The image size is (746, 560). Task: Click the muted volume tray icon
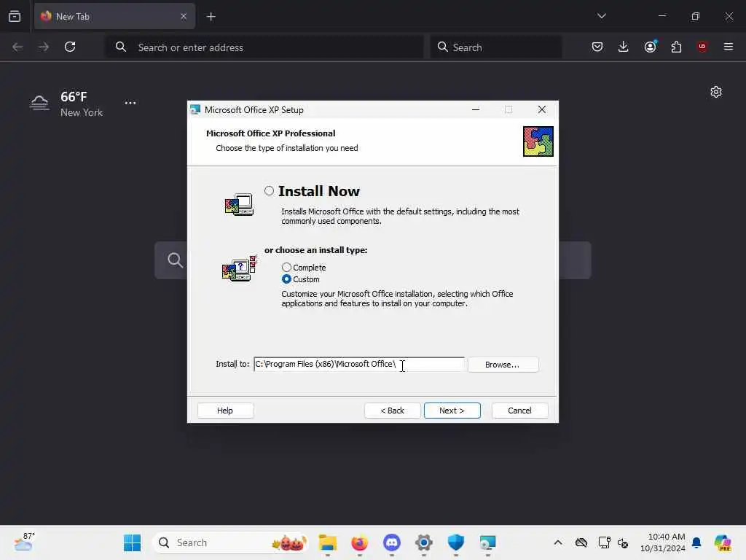pos(623,542)
